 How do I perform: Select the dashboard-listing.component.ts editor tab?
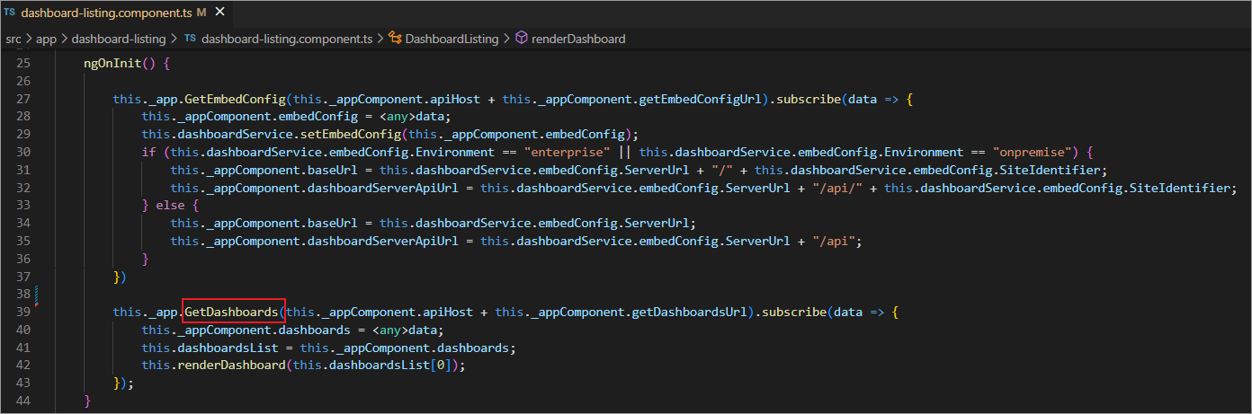tap(108, 13)
